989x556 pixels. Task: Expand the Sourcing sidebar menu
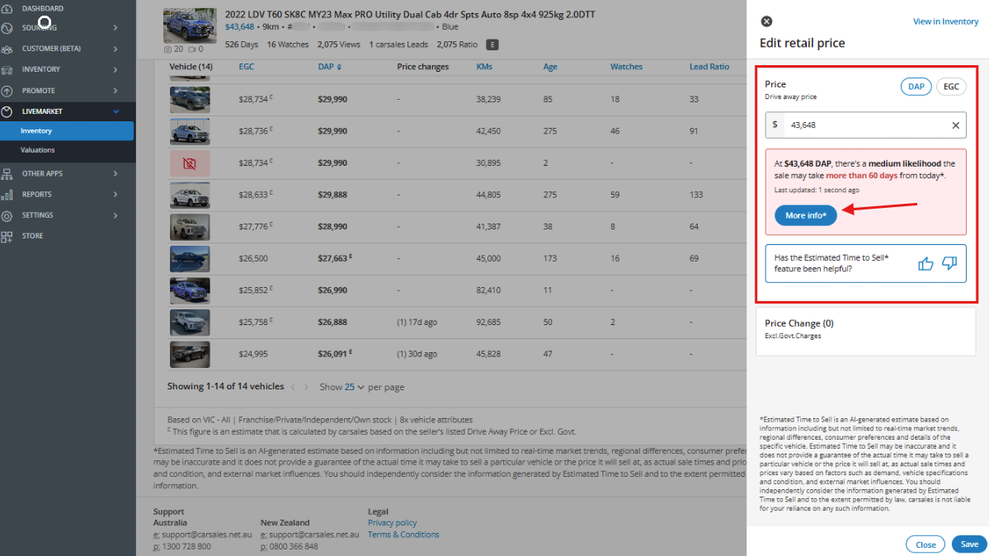115,28
